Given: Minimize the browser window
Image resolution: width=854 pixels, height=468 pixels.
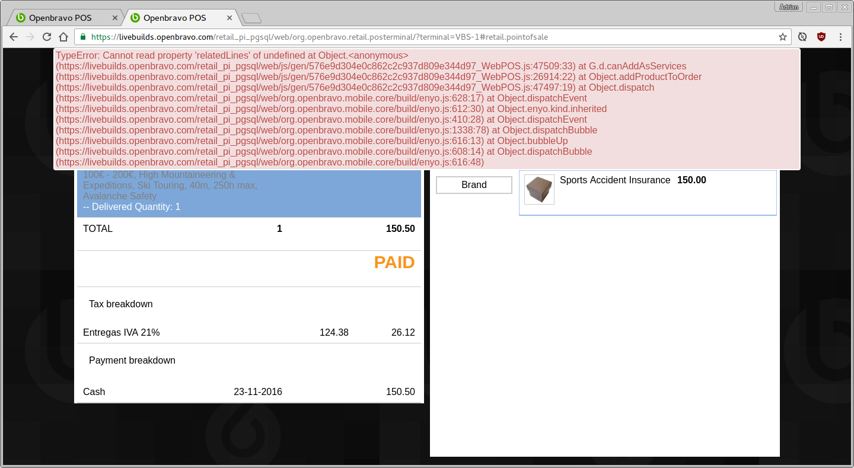Looking at the screenshot, I should [x=813, y=7].
